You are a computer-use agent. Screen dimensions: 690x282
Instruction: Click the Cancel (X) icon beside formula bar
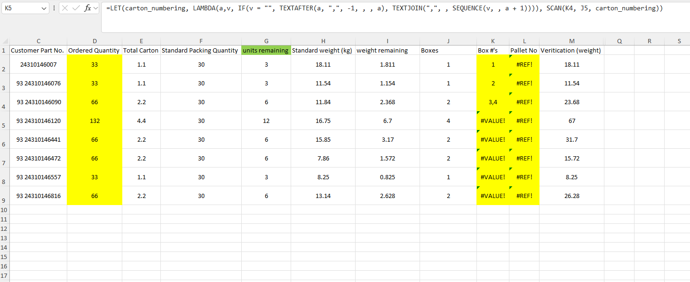(x=64, y=8)
